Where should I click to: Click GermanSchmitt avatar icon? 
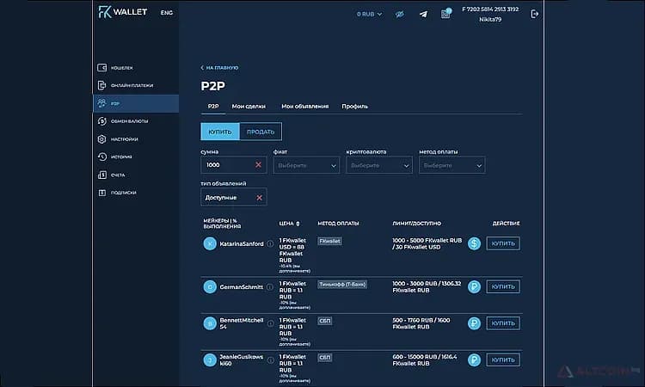(210, 286)
